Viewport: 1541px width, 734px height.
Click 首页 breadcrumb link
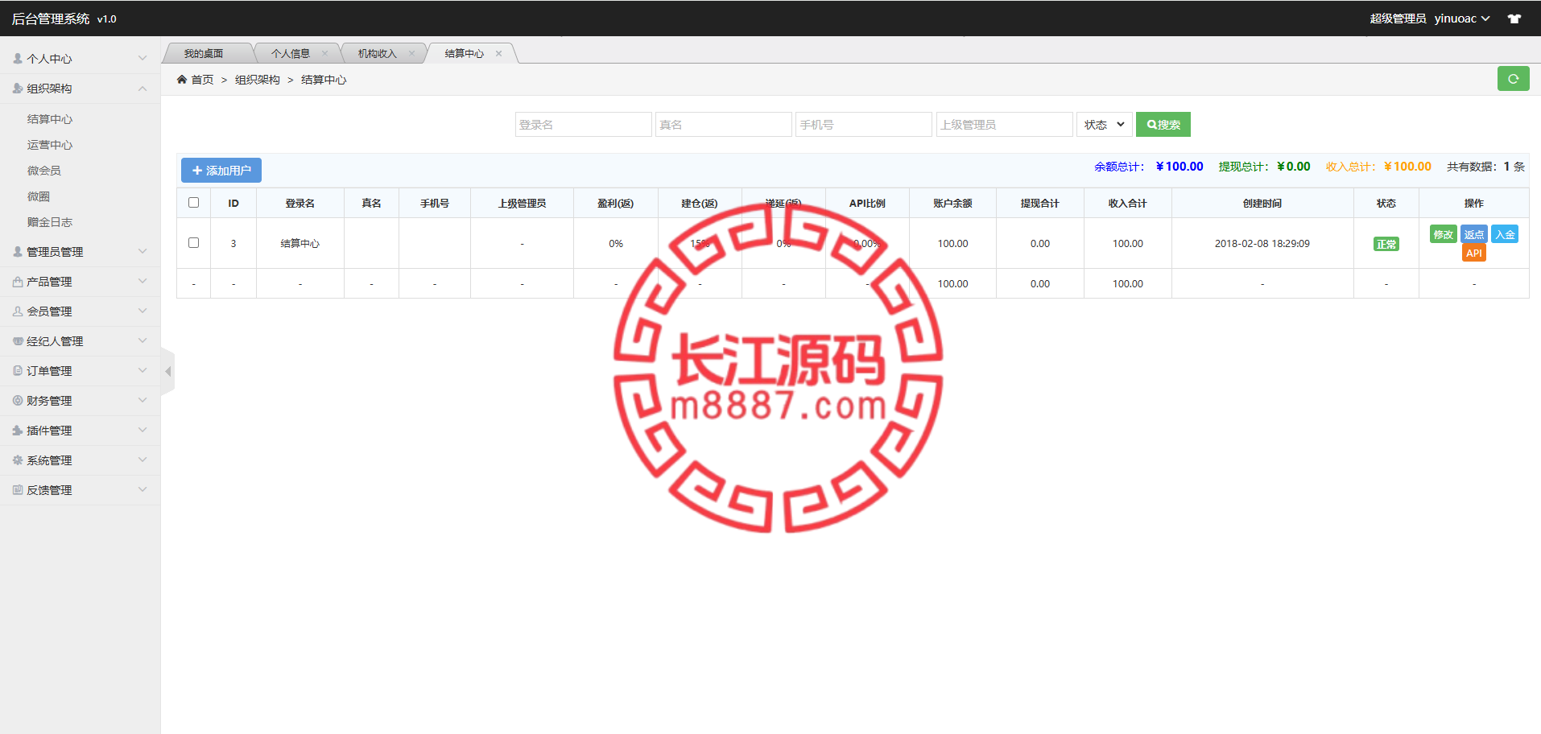(x=202, y=80)
